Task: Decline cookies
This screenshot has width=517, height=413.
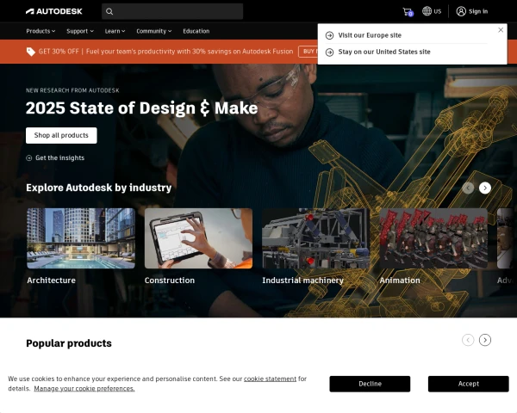Action: coord(370,384)
